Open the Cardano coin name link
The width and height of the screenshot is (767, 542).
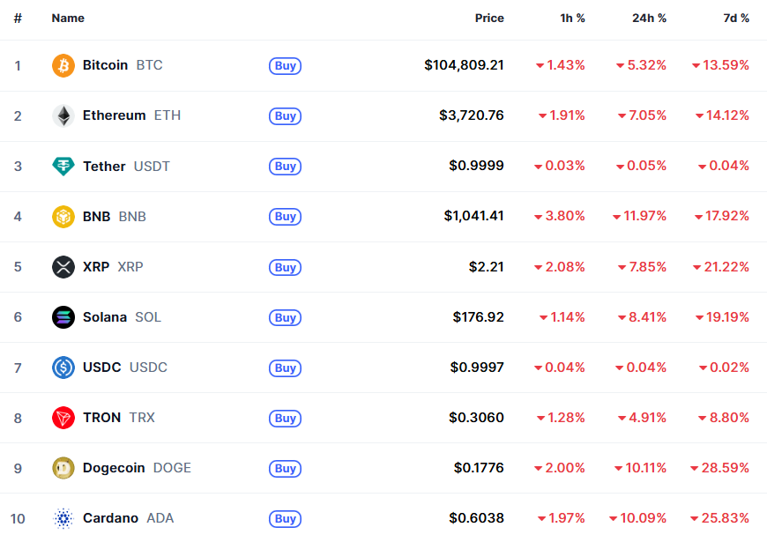[x=110, y=518]
